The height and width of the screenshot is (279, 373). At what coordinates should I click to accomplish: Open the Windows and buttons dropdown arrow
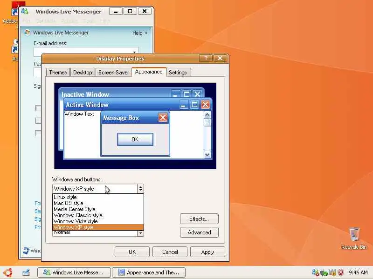pyautogui.click(x=140, y=189)
